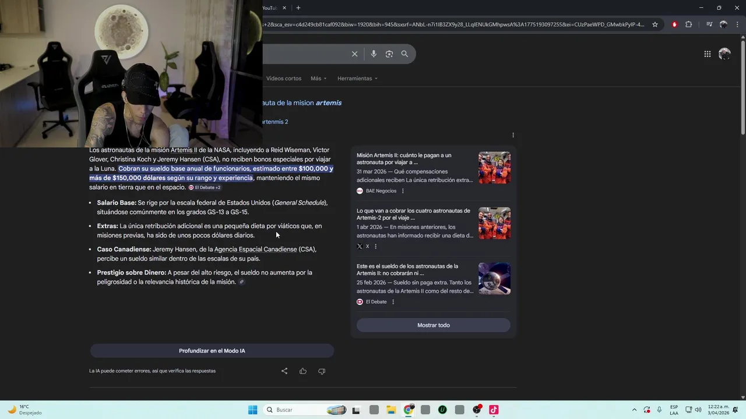Open green circular app in taskbar
Screen dimensions: 746x419
pos(442,410)
